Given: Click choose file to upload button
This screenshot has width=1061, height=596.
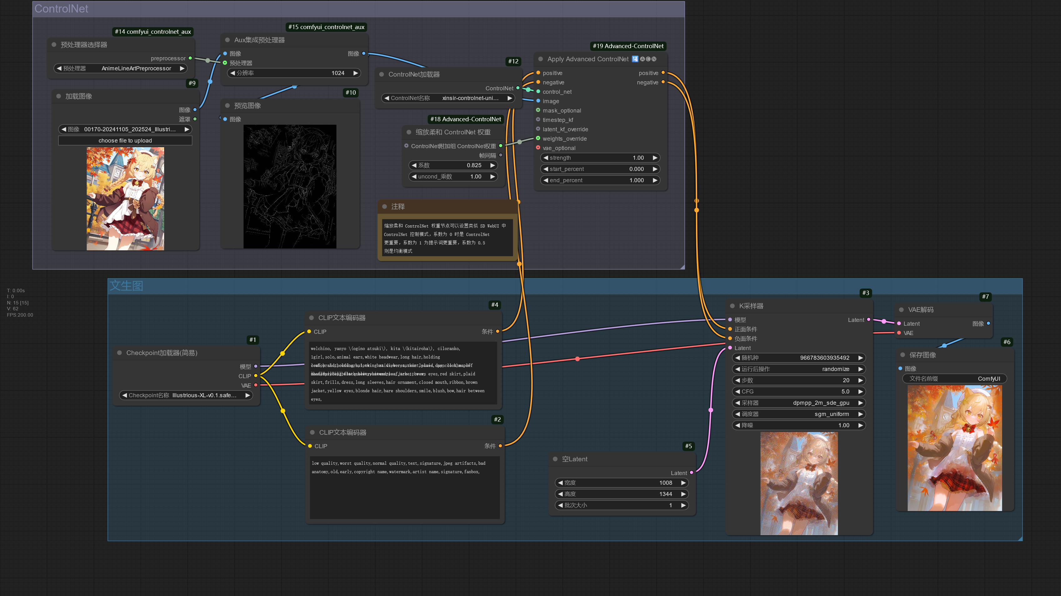Looking at the screenshot, I should (x=125, y=141).
